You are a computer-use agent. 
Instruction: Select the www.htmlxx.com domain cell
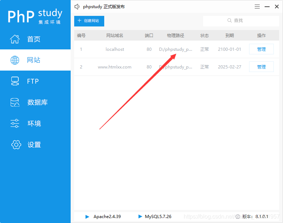click(x=114, y=67)
